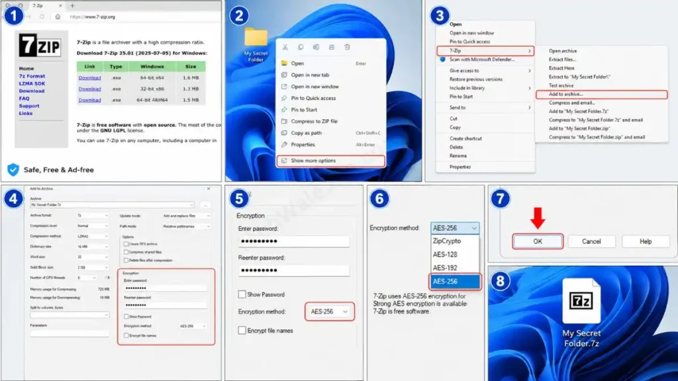This screenshot has height=381, width=678.
Task: Open the Compression method dropdown showing LZMA2
Action: [93, 236]
